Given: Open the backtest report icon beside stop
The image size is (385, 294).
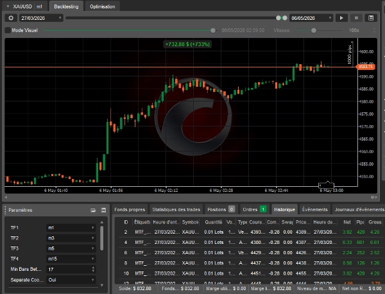Looking at the screenshot, I should [x=371, y=18].
